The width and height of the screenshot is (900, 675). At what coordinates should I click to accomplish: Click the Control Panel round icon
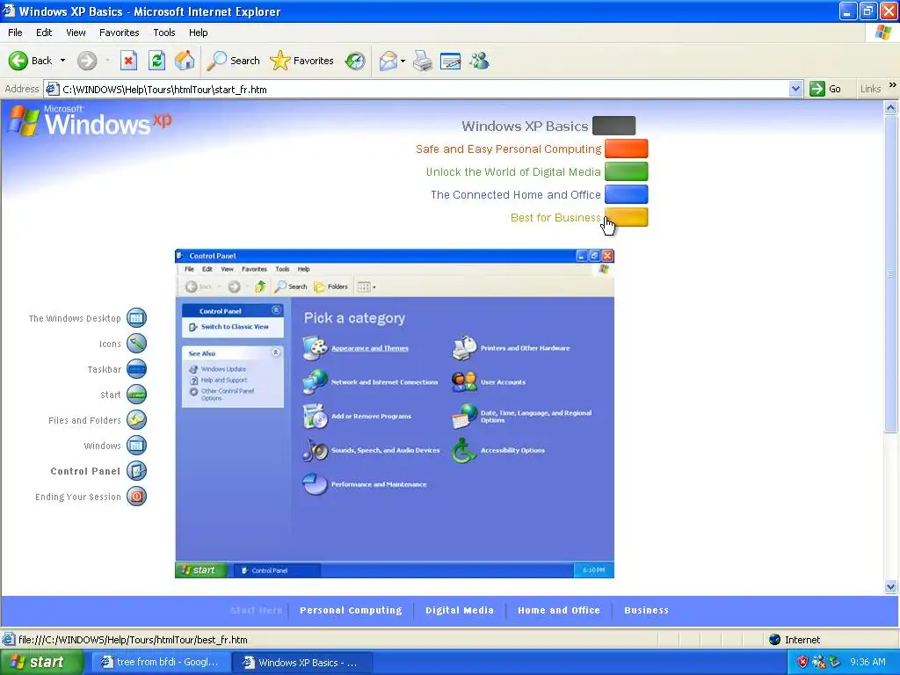click(136, 471)
